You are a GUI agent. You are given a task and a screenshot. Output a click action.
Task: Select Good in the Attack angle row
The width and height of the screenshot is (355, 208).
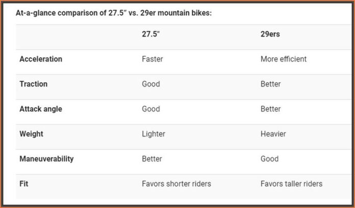(x=151, y=109)
